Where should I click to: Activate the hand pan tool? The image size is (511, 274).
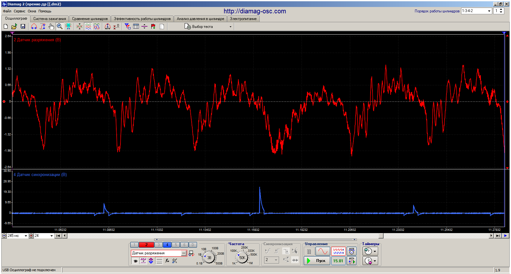pos(51,27)
